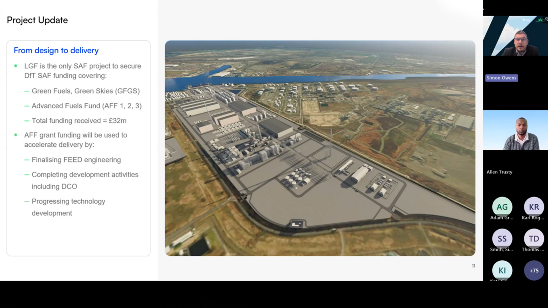Click the aerial site rendering image
Screen dimensions: 548x308
pyautogui.click(x=320, y=148)
